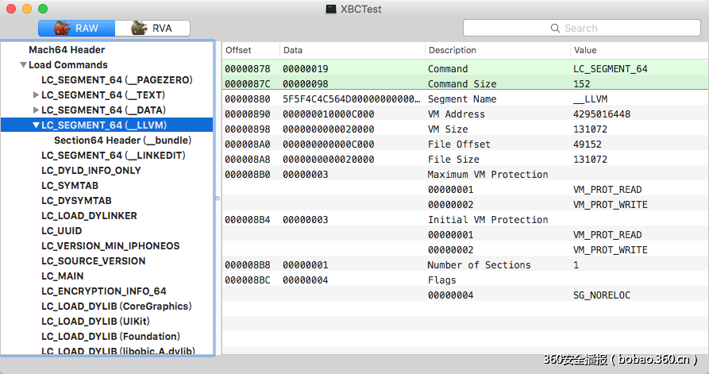Click the sidebar split-view divider handle
Screen dimensions: 709x374
(218, 199)
